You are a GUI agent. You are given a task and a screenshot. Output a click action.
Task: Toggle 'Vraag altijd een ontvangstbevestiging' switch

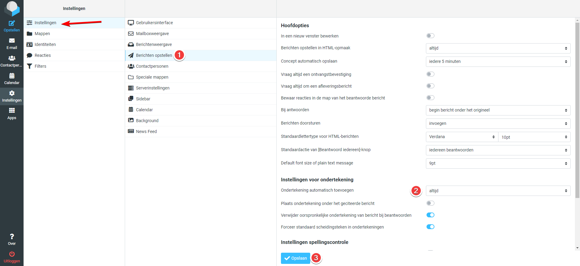pyautogui.click(x=430, y=74)
